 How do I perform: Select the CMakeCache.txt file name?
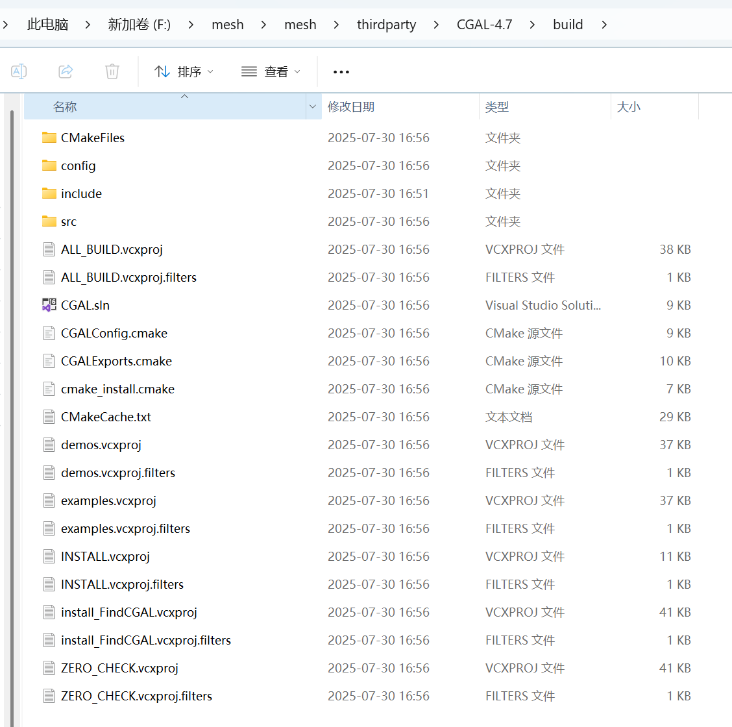106,417
